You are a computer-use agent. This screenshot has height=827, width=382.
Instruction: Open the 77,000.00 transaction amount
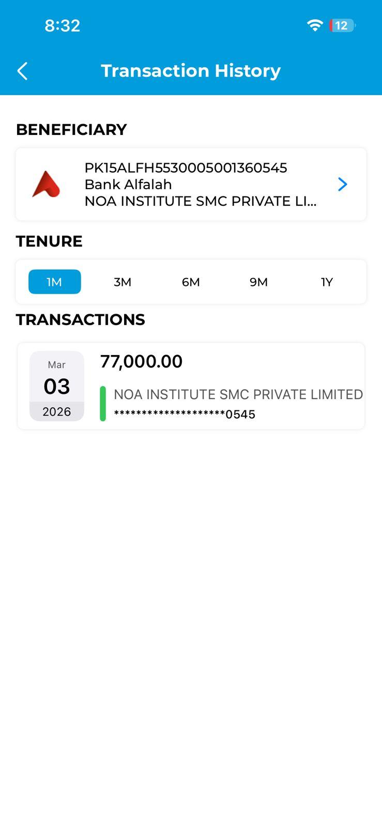(141, 361)
